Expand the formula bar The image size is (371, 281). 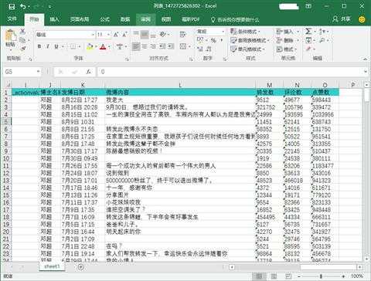(x=366, y=72)
